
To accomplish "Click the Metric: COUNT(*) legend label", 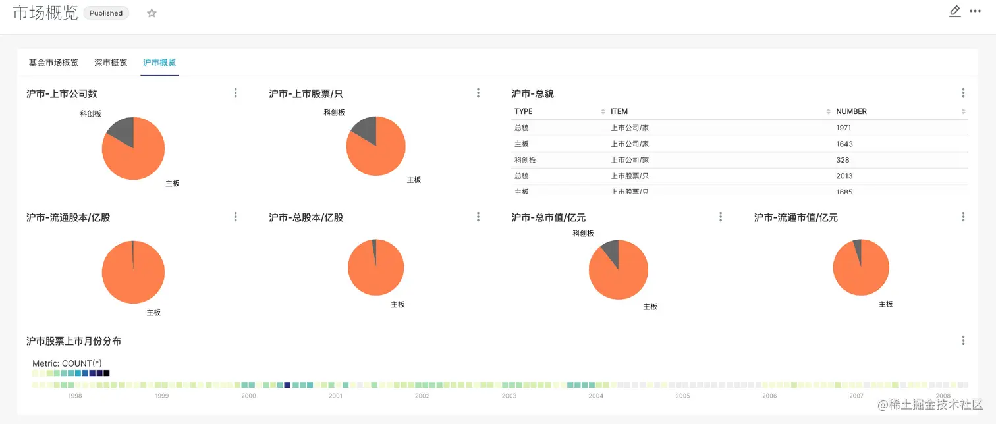I will pos(67,363).
